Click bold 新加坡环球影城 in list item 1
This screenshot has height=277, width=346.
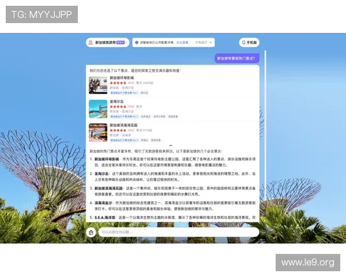pyautogui.click(x=107, y=159)
